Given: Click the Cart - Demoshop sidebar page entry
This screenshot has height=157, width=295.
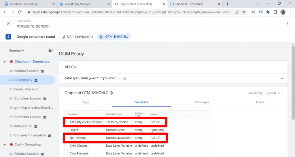Looking at the screenshot, I should click(28, 144).
